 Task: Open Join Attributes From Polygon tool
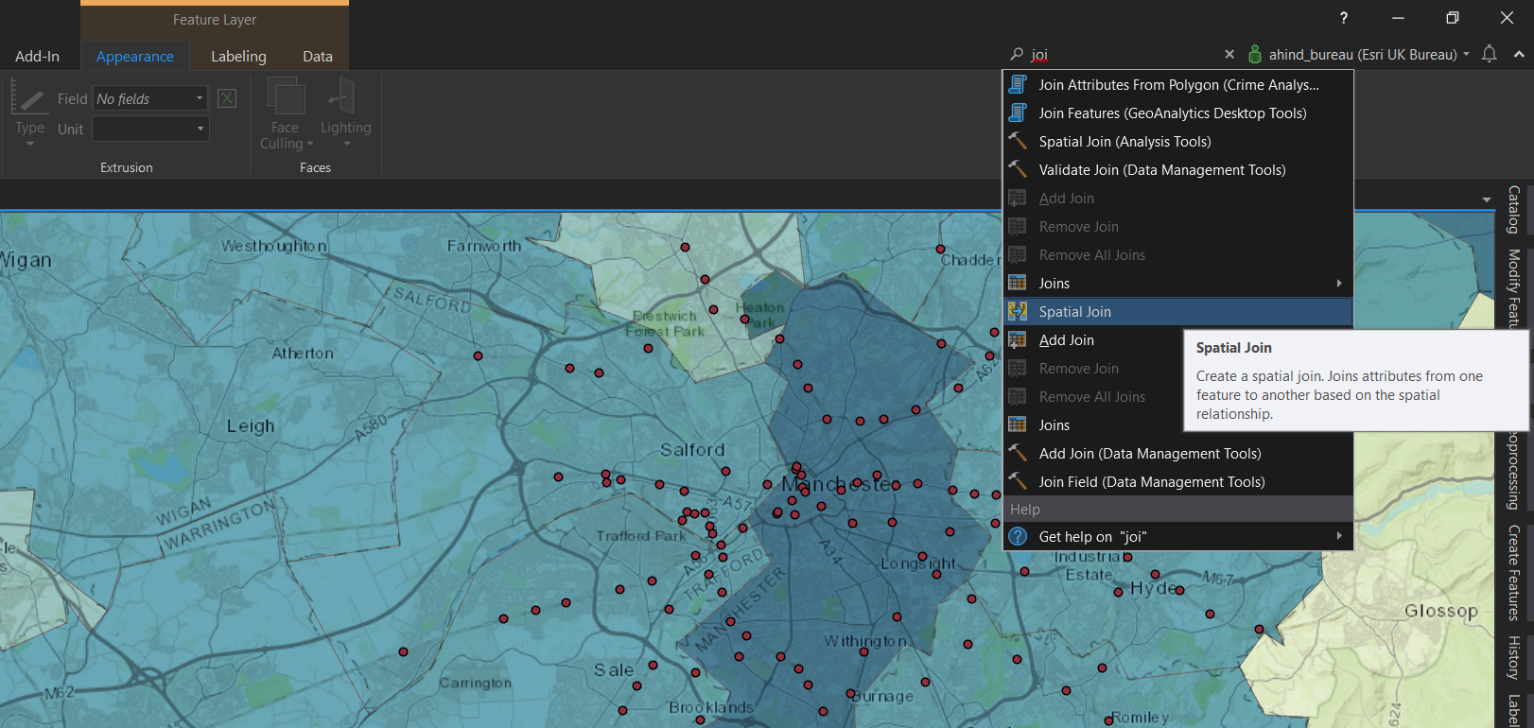click(1177, 85)
